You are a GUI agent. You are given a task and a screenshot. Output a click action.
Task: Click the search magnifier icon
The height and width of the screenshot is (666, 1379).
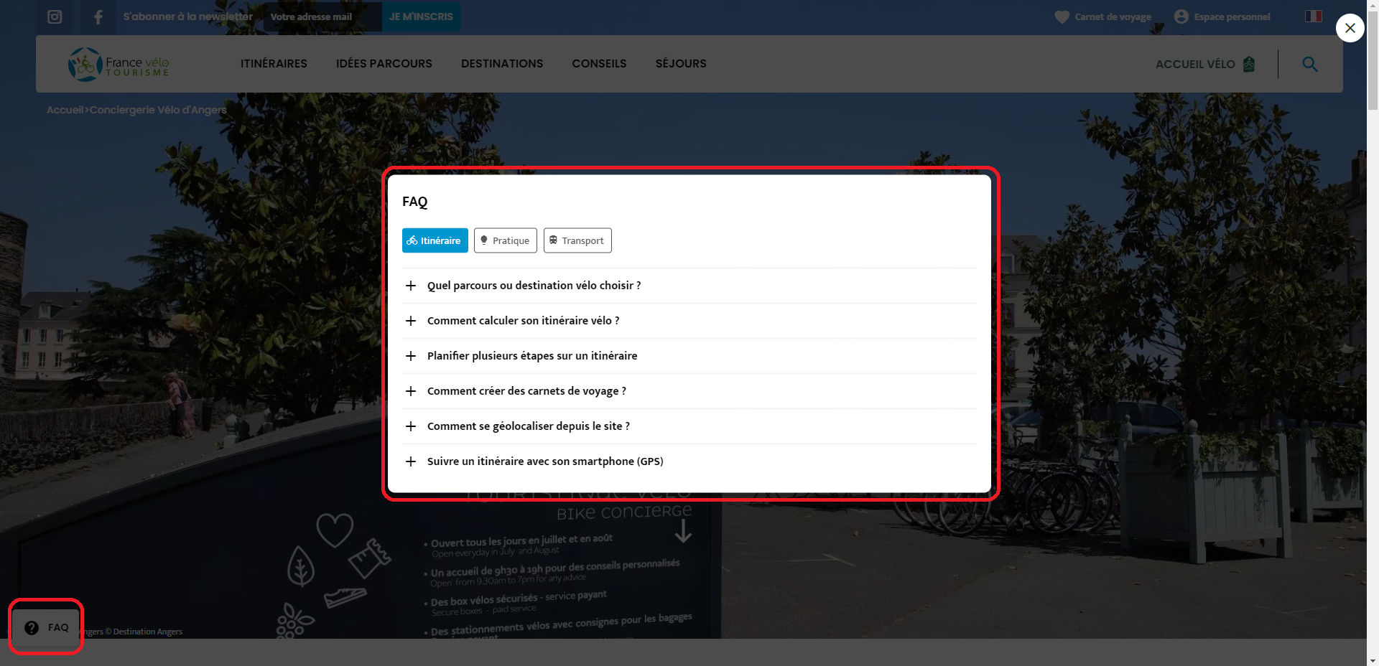tap(1310, 64)
